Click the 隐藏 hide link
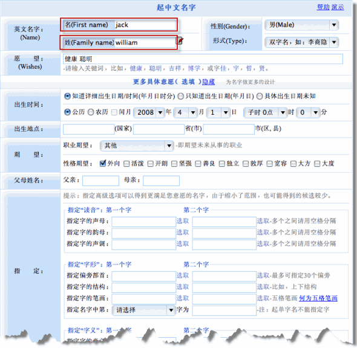 (x=208, y=82)
